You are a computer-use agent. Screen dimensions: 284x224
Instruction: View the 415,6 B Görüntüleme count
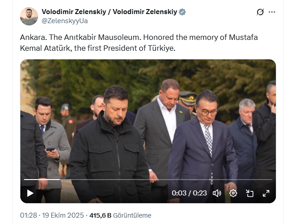(x=120, y=215)
